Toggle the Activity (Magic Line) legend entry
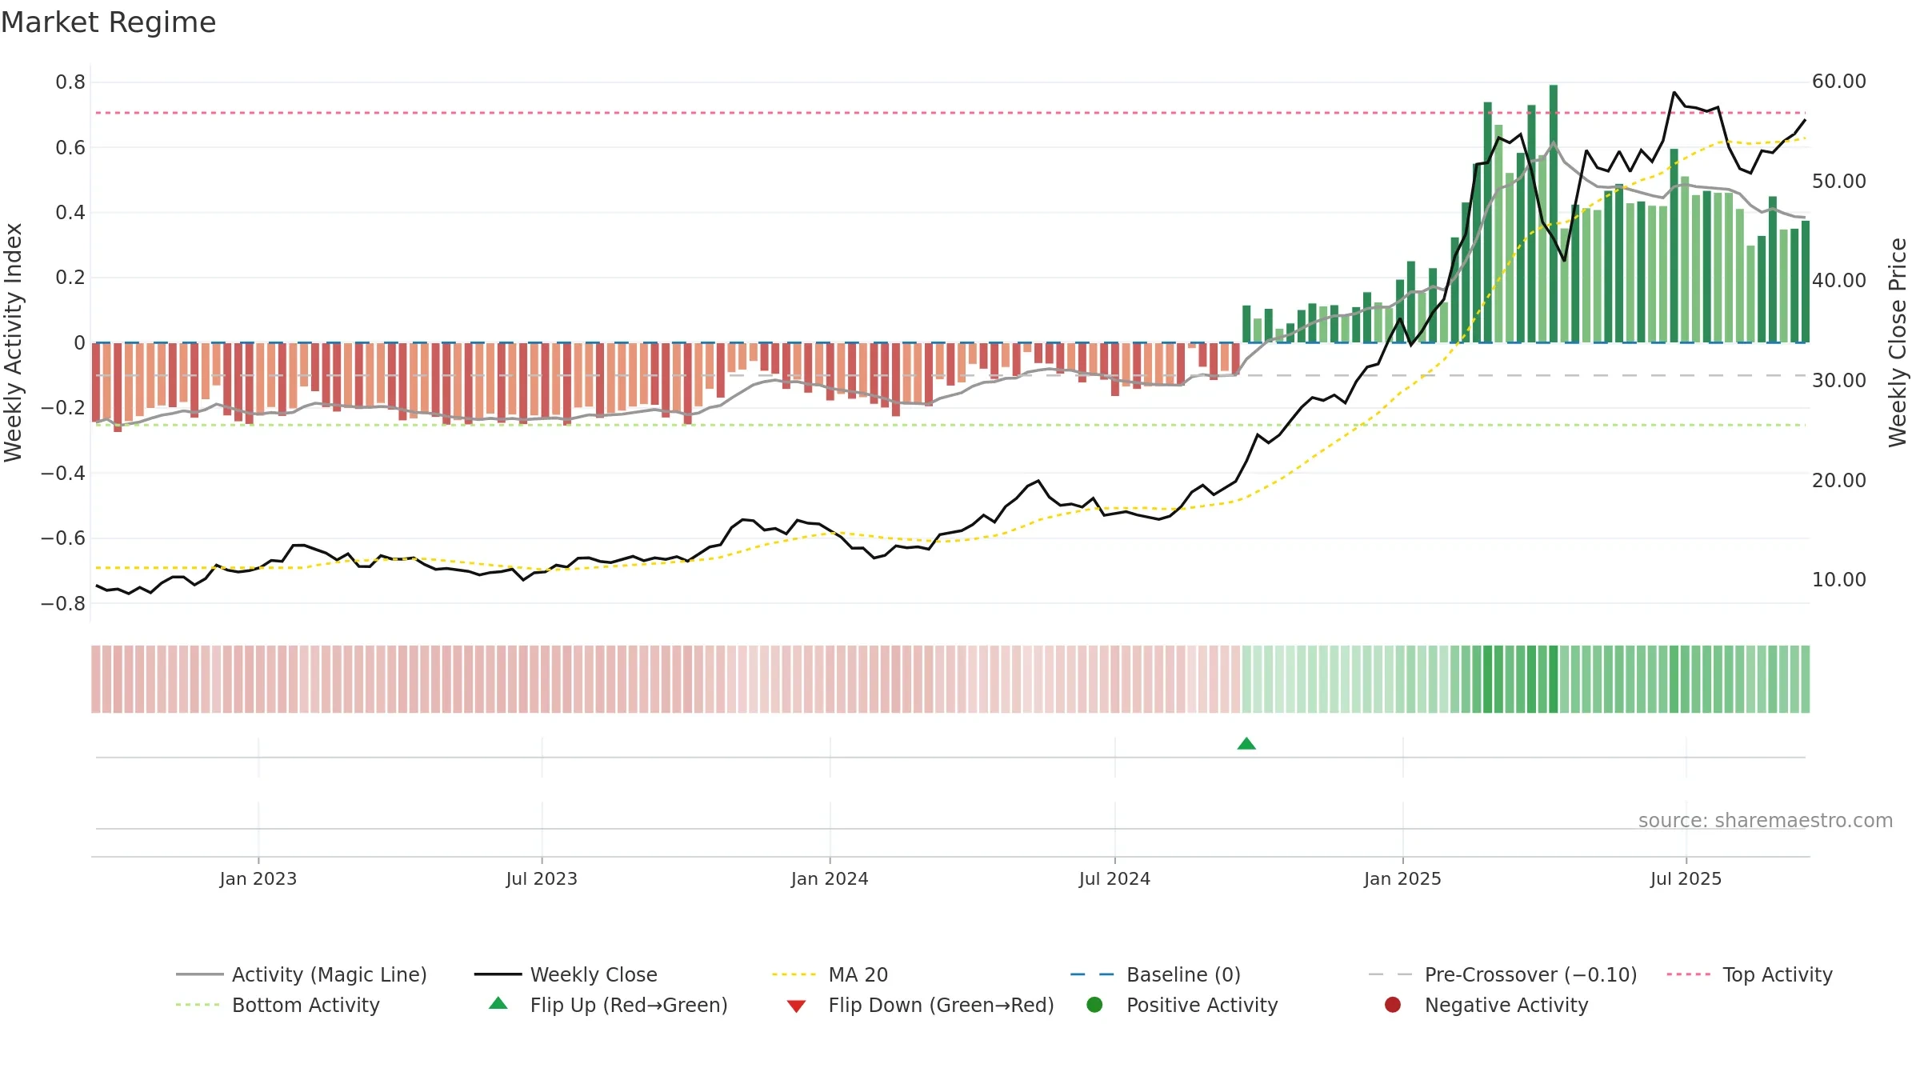The width and height of the screenshot is (1920, 1080). (x=302, y=974)
